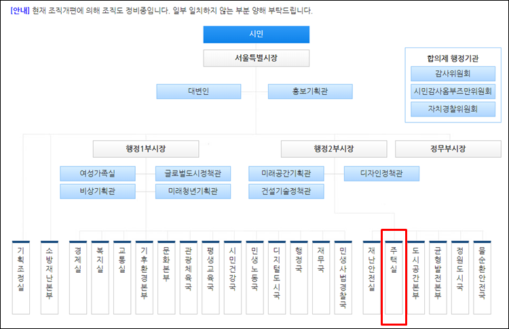Open the 문화본부 box
The image size is (509, 329).
tap(166, 278)
